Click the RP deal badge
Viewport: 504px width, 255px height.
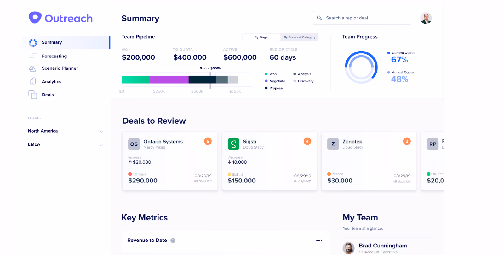(x=432, y=144)
